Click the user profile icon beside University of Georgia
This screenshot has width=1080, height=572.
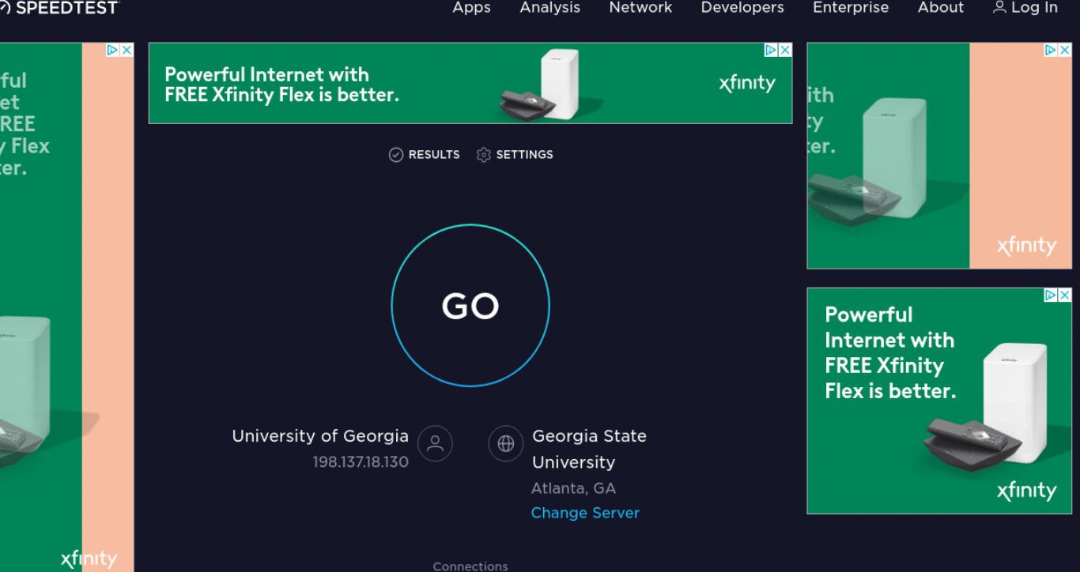(435, 444)
